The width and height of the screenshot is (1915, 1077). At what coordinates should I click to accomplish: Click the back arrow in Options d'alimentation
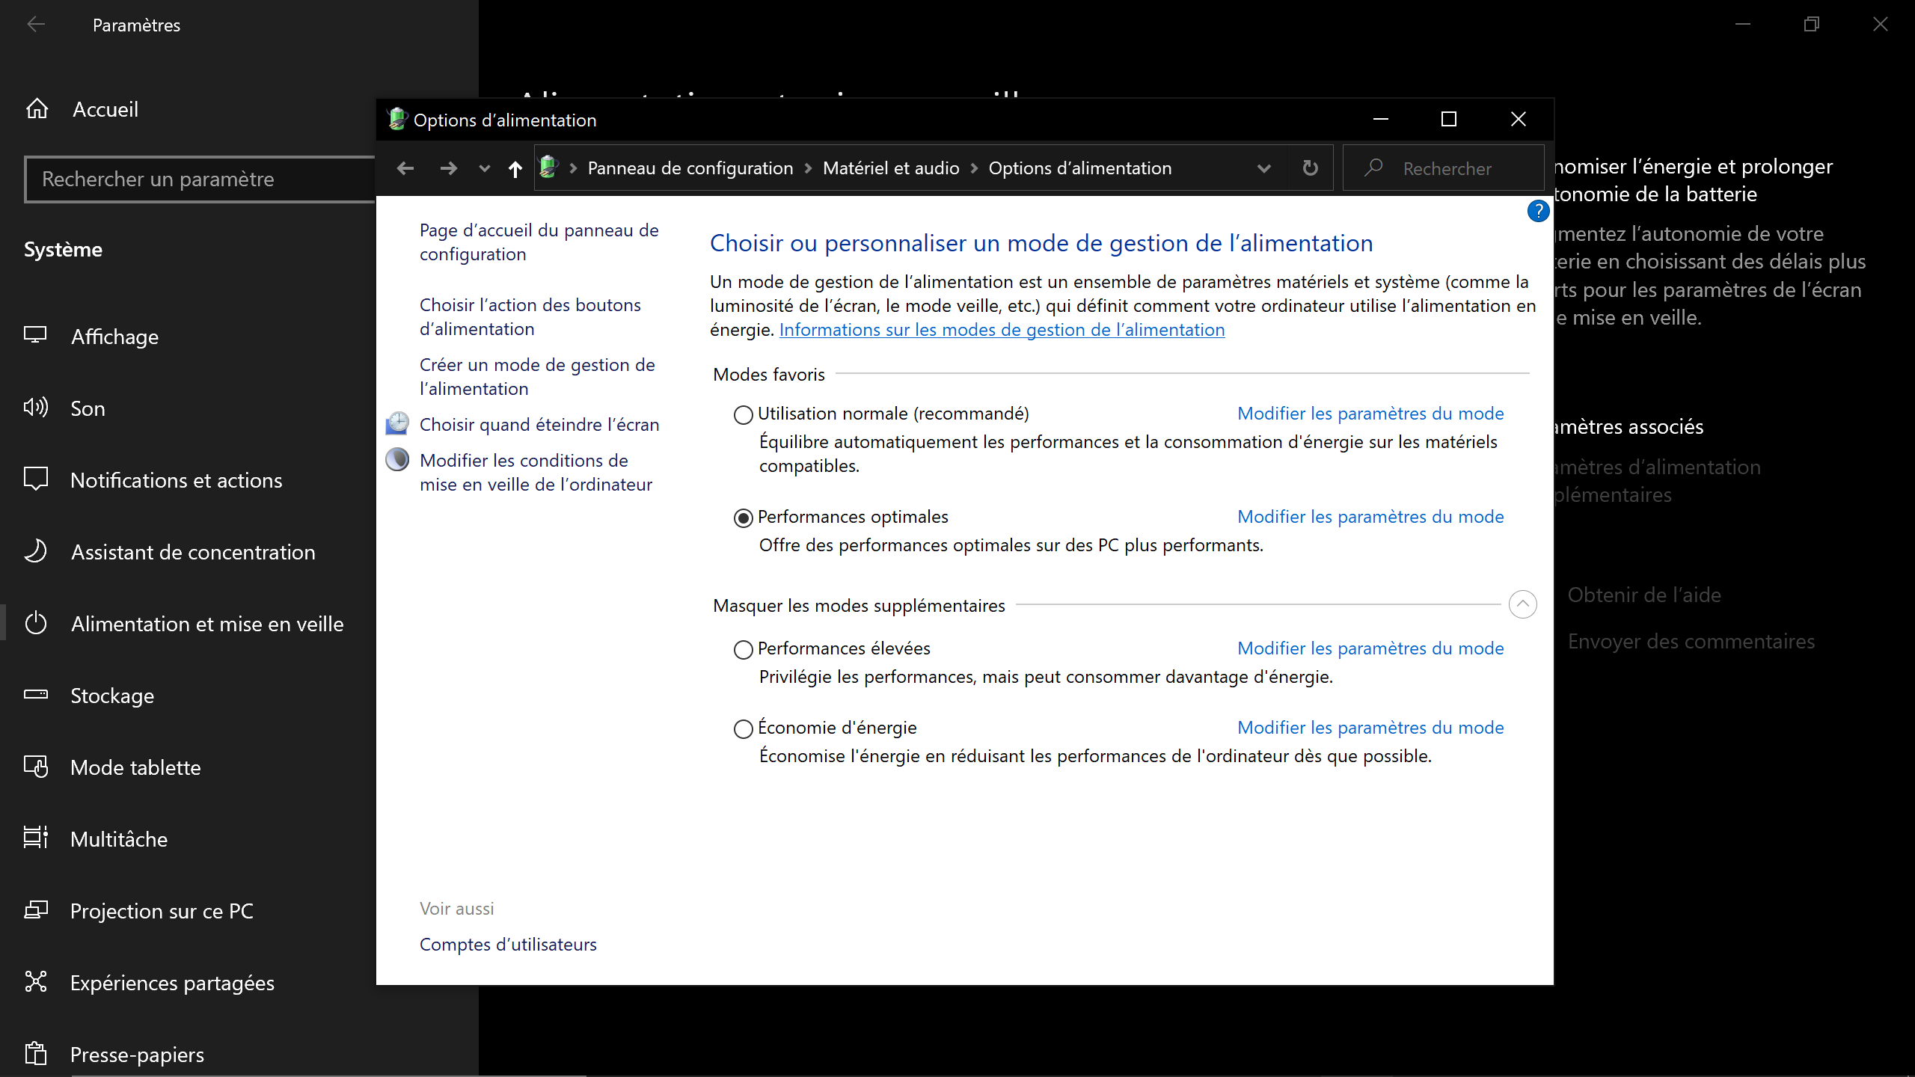click(x=405, y=169)
